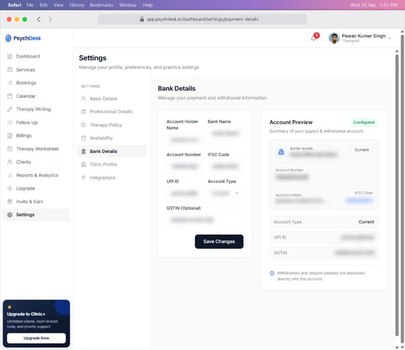The image size is (405, 350).
Task: Open the Dashboard icon in sidebar
Action: point(10,56)
